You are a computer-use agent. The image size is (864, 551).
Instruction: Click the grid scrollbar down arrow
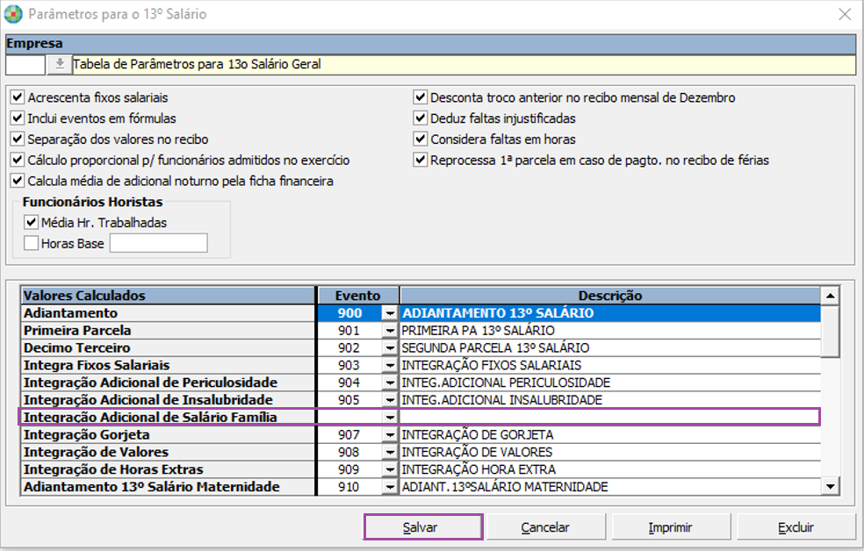coord(830,487)
